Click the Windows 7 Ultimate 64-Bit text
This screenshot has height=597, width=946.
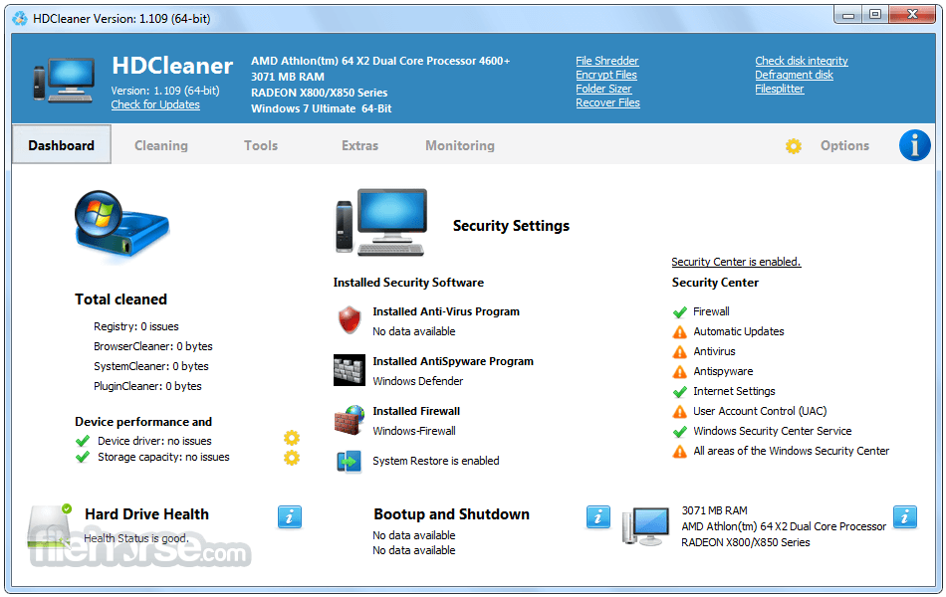click(322, 108)
